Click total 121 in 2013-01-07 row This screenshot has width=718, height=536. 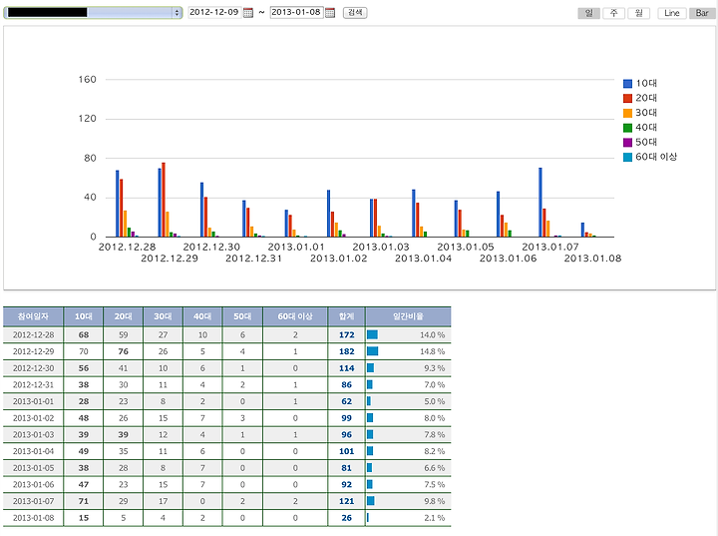tap(347, 501)
